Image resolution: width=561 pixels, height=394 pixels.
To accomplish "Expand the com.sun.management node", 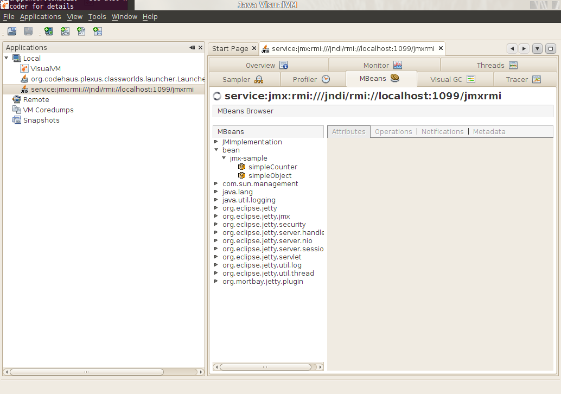I will pyautogui.click(x=216, y=183).
